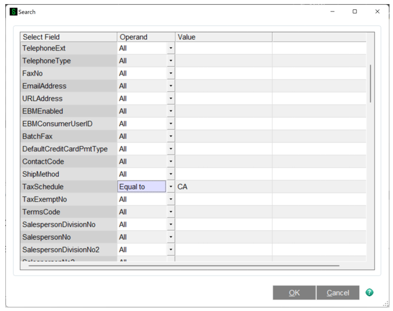The image size is (393, 311).
Task: Open the ShipMethod operand dropdown arrow
Action: tap(171, 174)
